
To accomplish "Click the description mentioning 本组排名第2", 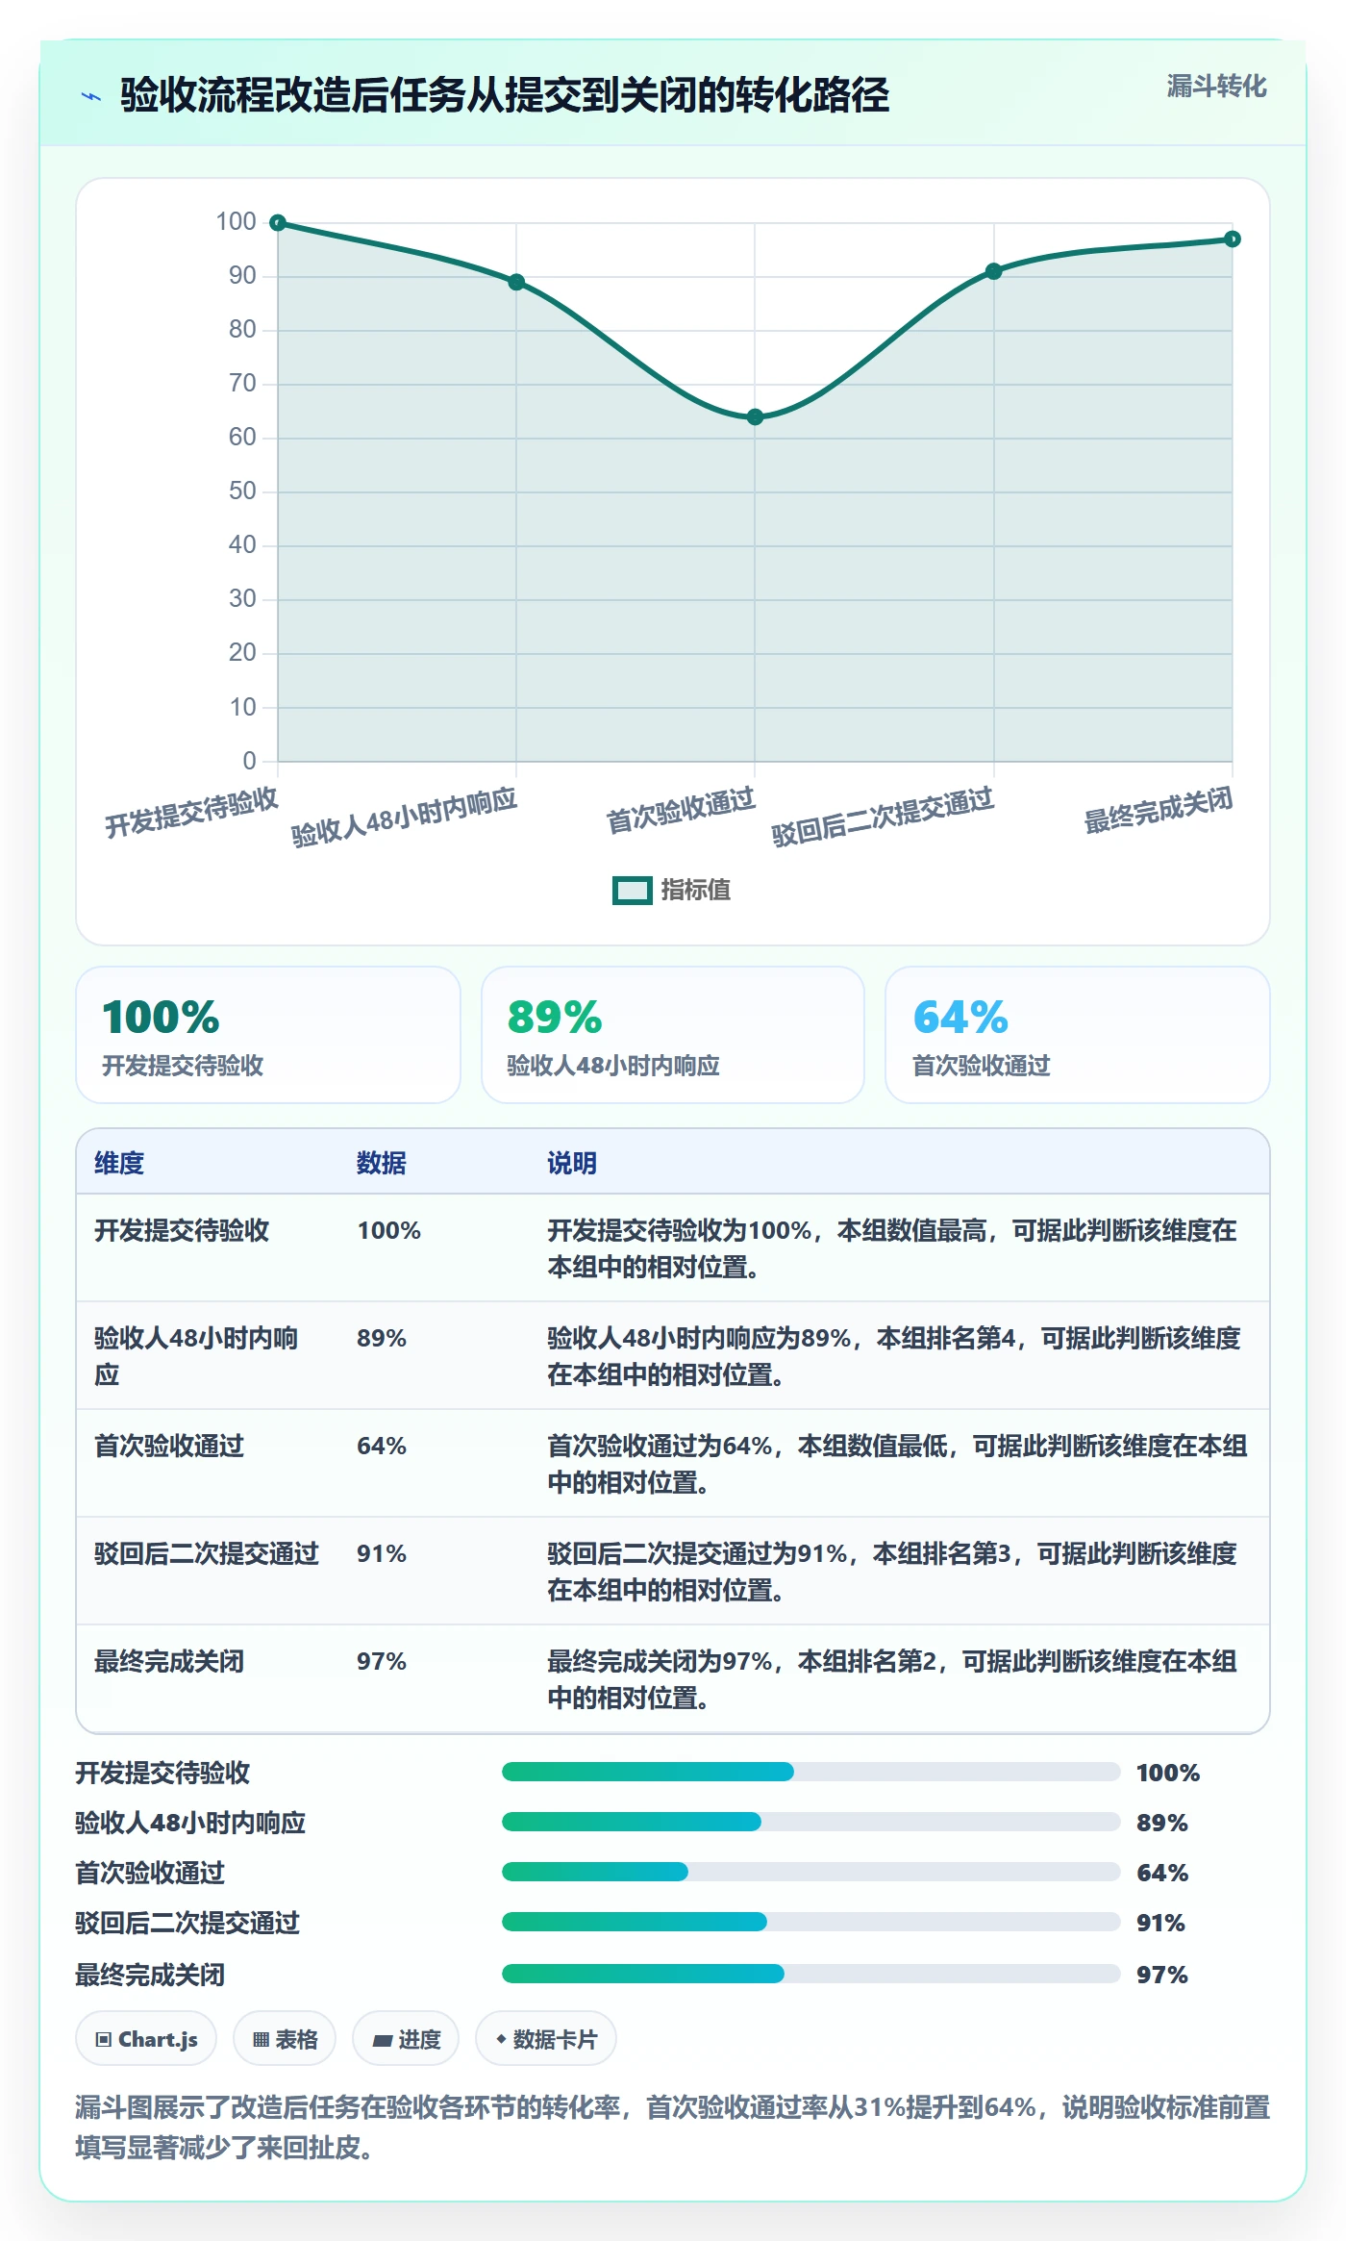I will pyautogui.click(x=892, y=1679).
